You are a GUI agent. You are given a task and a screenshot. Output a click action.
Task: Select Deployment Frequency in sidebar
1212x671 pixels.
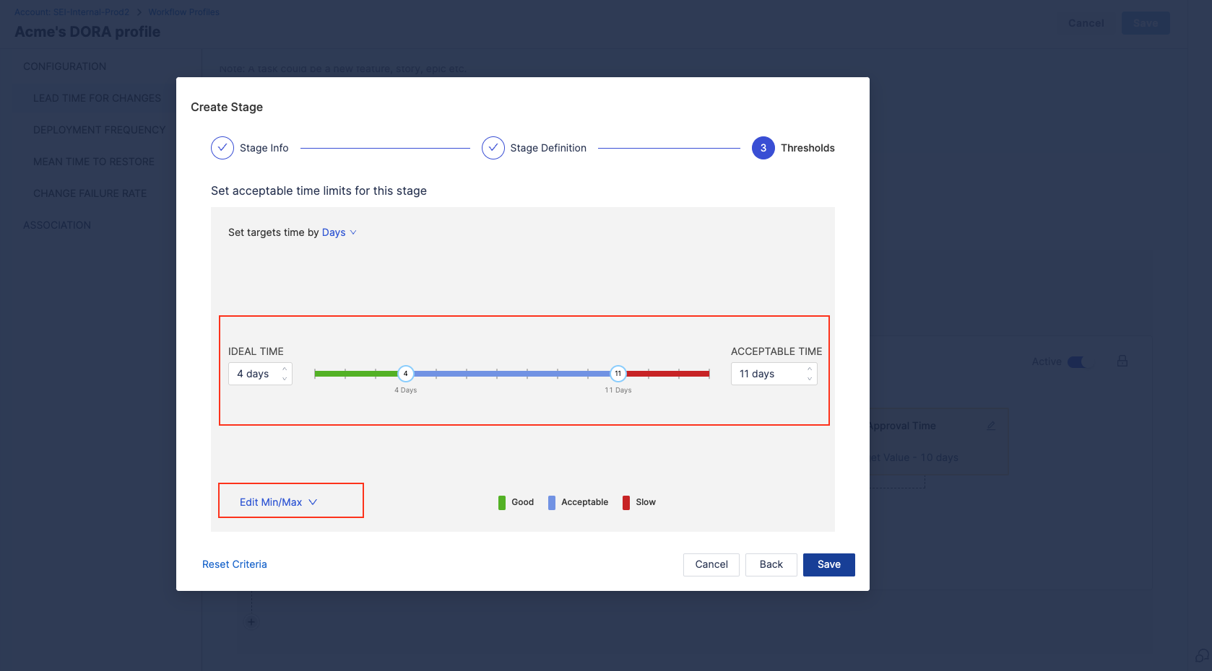point(99,130)
